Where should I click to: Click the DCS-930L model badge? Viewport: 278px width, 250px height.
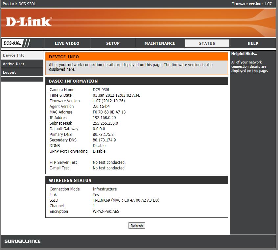tap(12, 43)
